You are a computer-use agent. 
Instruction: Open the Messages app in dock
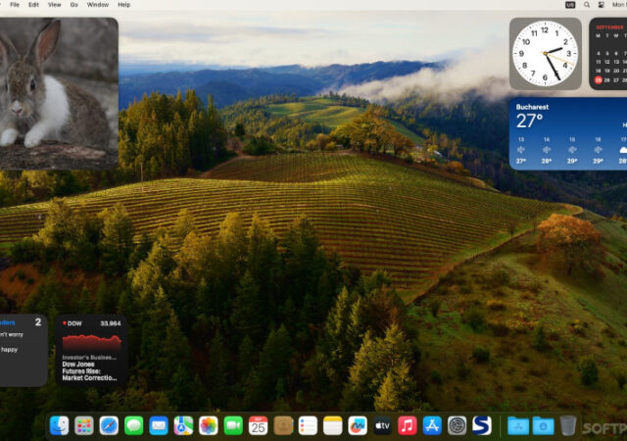(x=134, y=425)
